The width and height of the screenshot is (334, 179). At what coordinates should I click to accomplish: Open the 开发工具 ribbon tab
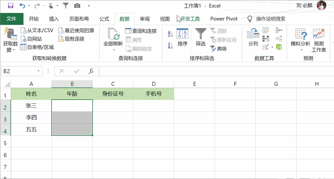190,19
